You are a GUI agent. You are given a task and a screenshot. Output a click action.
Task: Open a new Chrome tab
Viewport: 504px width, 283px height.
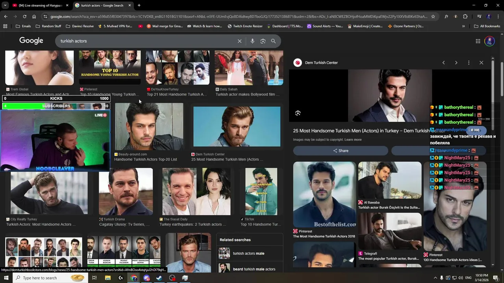click(x=139, y=6)
